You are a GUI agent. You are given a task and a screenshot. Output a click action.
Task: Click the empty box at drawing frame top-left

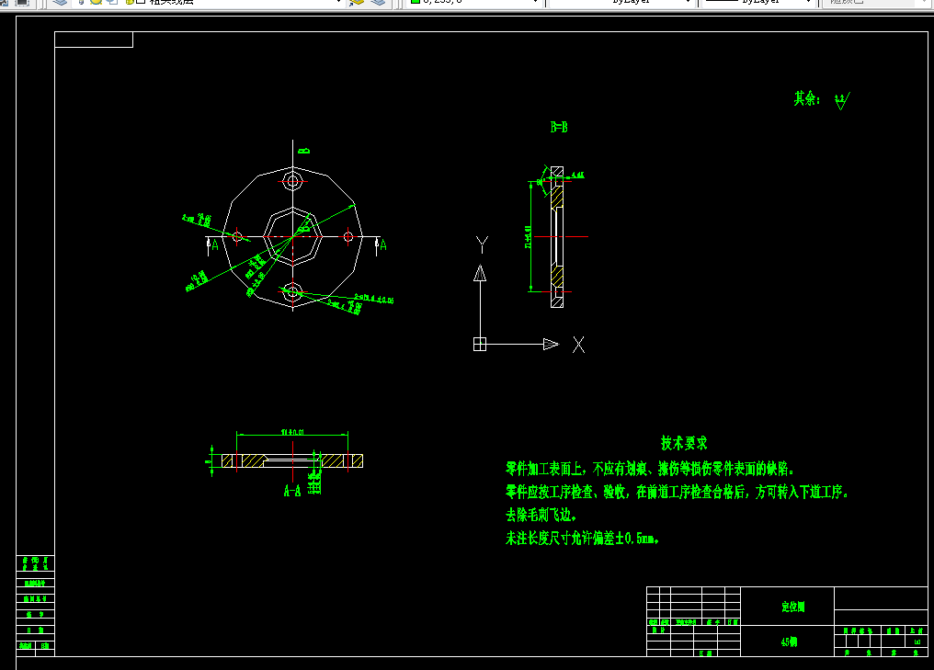click(94, 40)
